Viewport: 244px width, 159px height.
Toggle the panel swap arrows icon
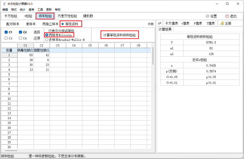pos(159,23)
